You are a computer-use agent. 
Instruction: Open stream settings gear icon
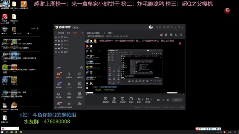click(x=168, y=100)
